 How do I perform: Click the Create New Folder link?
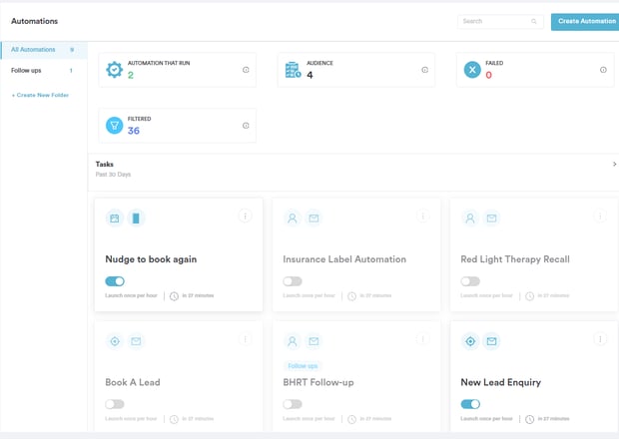(x=40, y=95)
